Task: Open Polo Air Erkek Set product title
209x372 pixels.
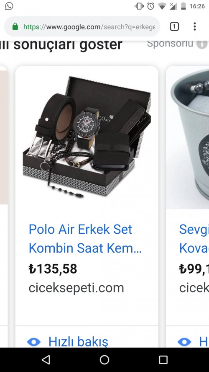Action: 85,239
